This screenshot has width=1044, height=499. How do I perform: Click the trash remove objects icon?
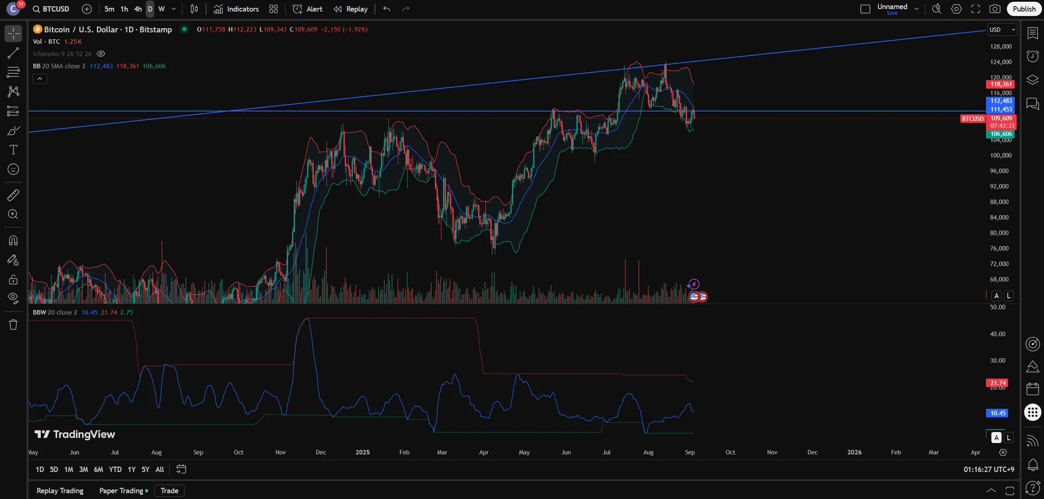pyautogui.click(x=13, y=325)
